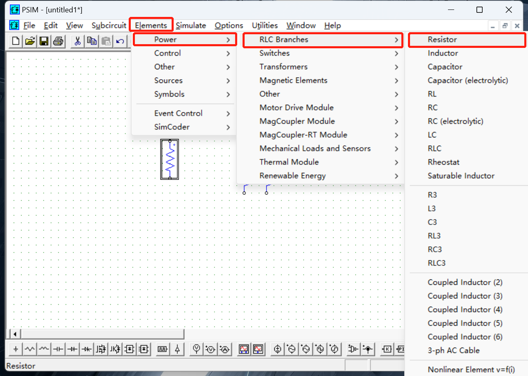Expand the Transformers submenu
Screen dimensions: 528x376
pos(321,67)
